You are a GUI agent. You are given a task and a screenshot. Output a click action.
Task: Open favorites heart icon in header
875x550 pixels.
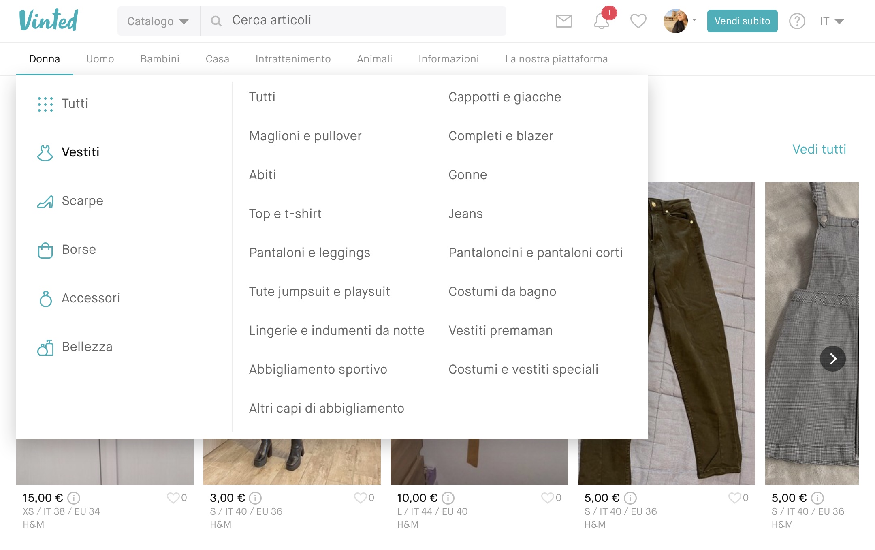638,21
